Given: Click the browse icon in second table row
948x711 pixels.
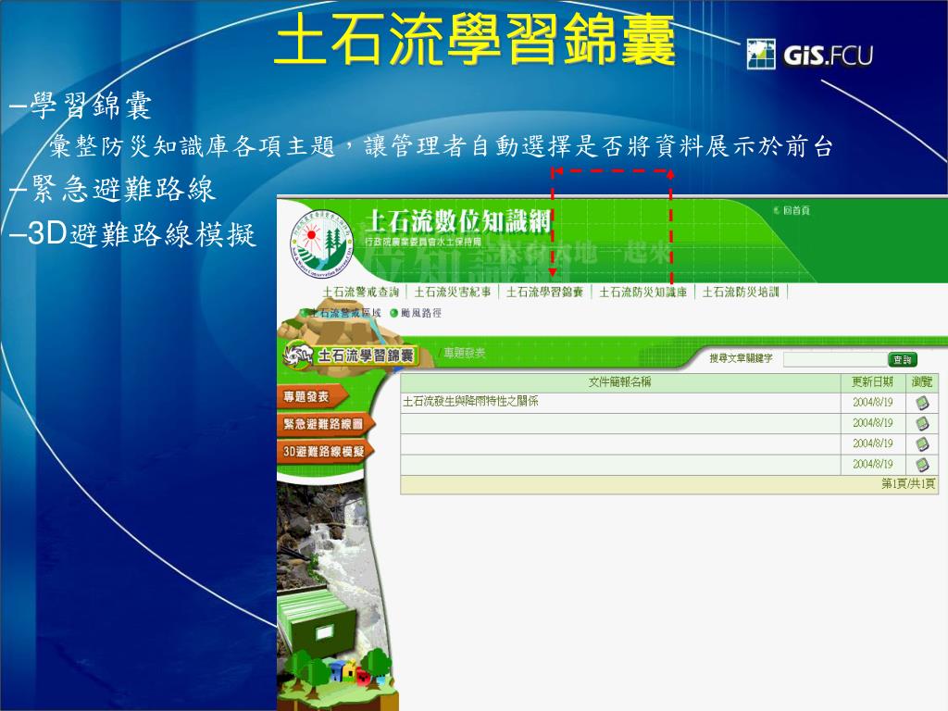Looking at the screenshot, I should pyautogui.click(x=922, y=423).
